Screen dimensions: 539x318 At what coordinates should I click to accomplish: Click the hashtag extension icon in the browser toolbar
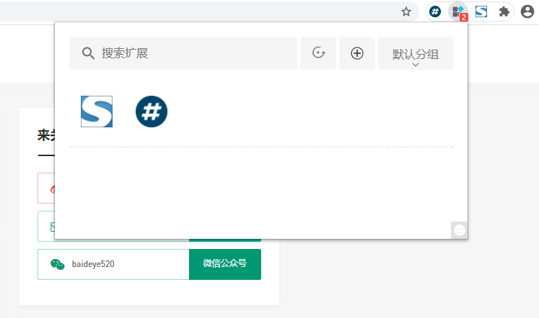click(435, 12)
